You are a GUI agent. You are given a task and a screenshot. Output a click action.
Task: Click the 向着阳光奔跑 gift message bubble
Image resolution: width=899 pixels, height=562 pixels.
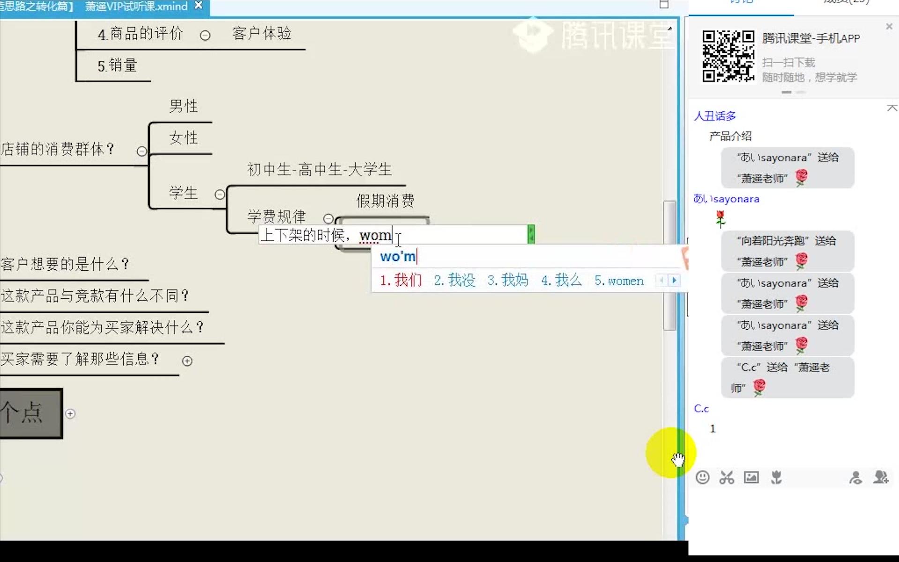[788, 251]
